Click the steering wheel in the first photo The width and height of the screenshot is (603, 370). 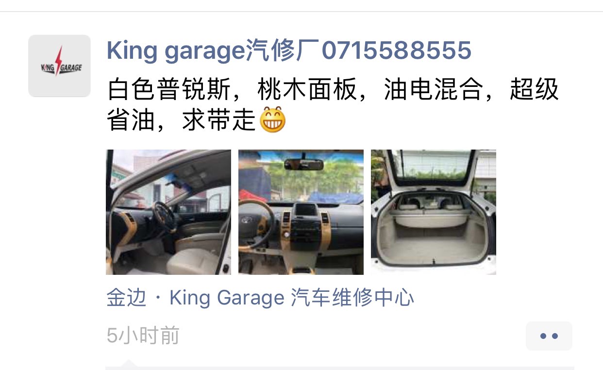(164, 217)
